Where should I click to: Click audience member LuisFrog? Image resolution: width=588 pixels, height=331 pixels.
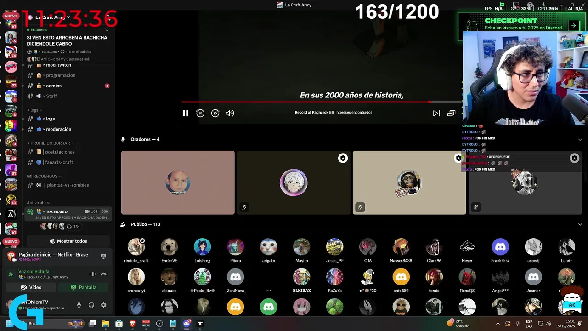(x=203, y=251)
